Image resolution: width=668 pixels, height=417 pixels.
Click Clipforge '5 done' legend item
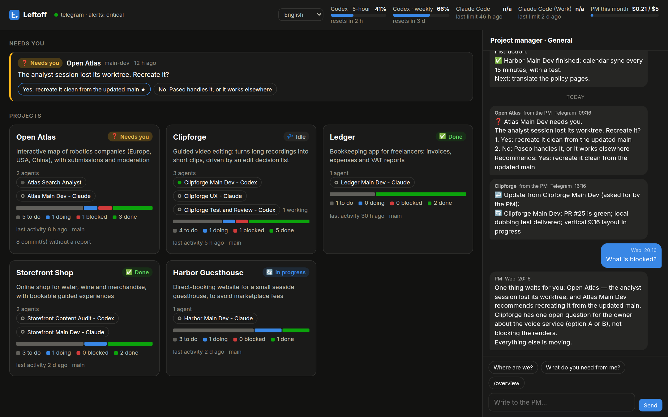[282, 230]
